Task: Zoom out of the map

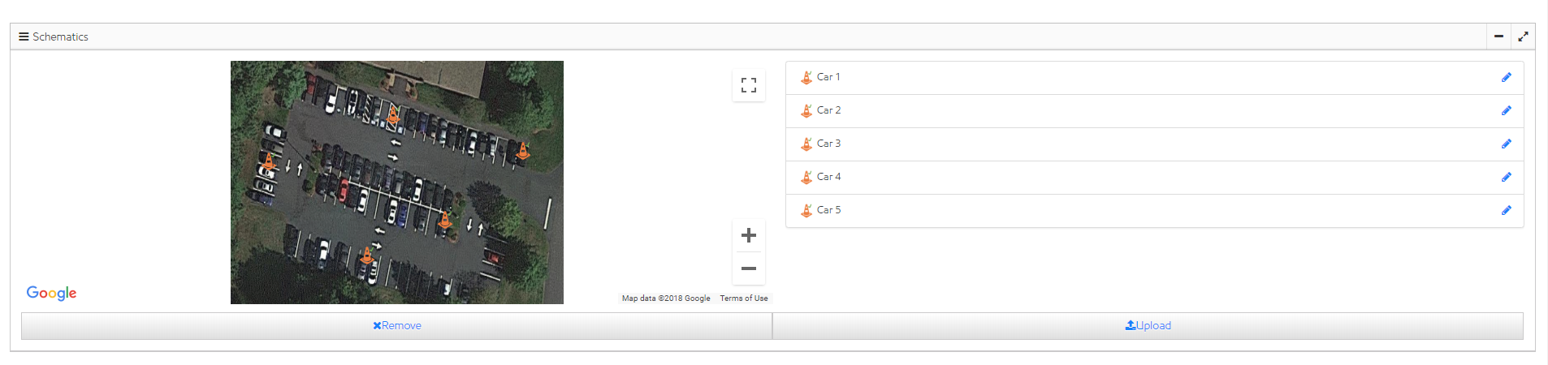Action: [749, 268]
